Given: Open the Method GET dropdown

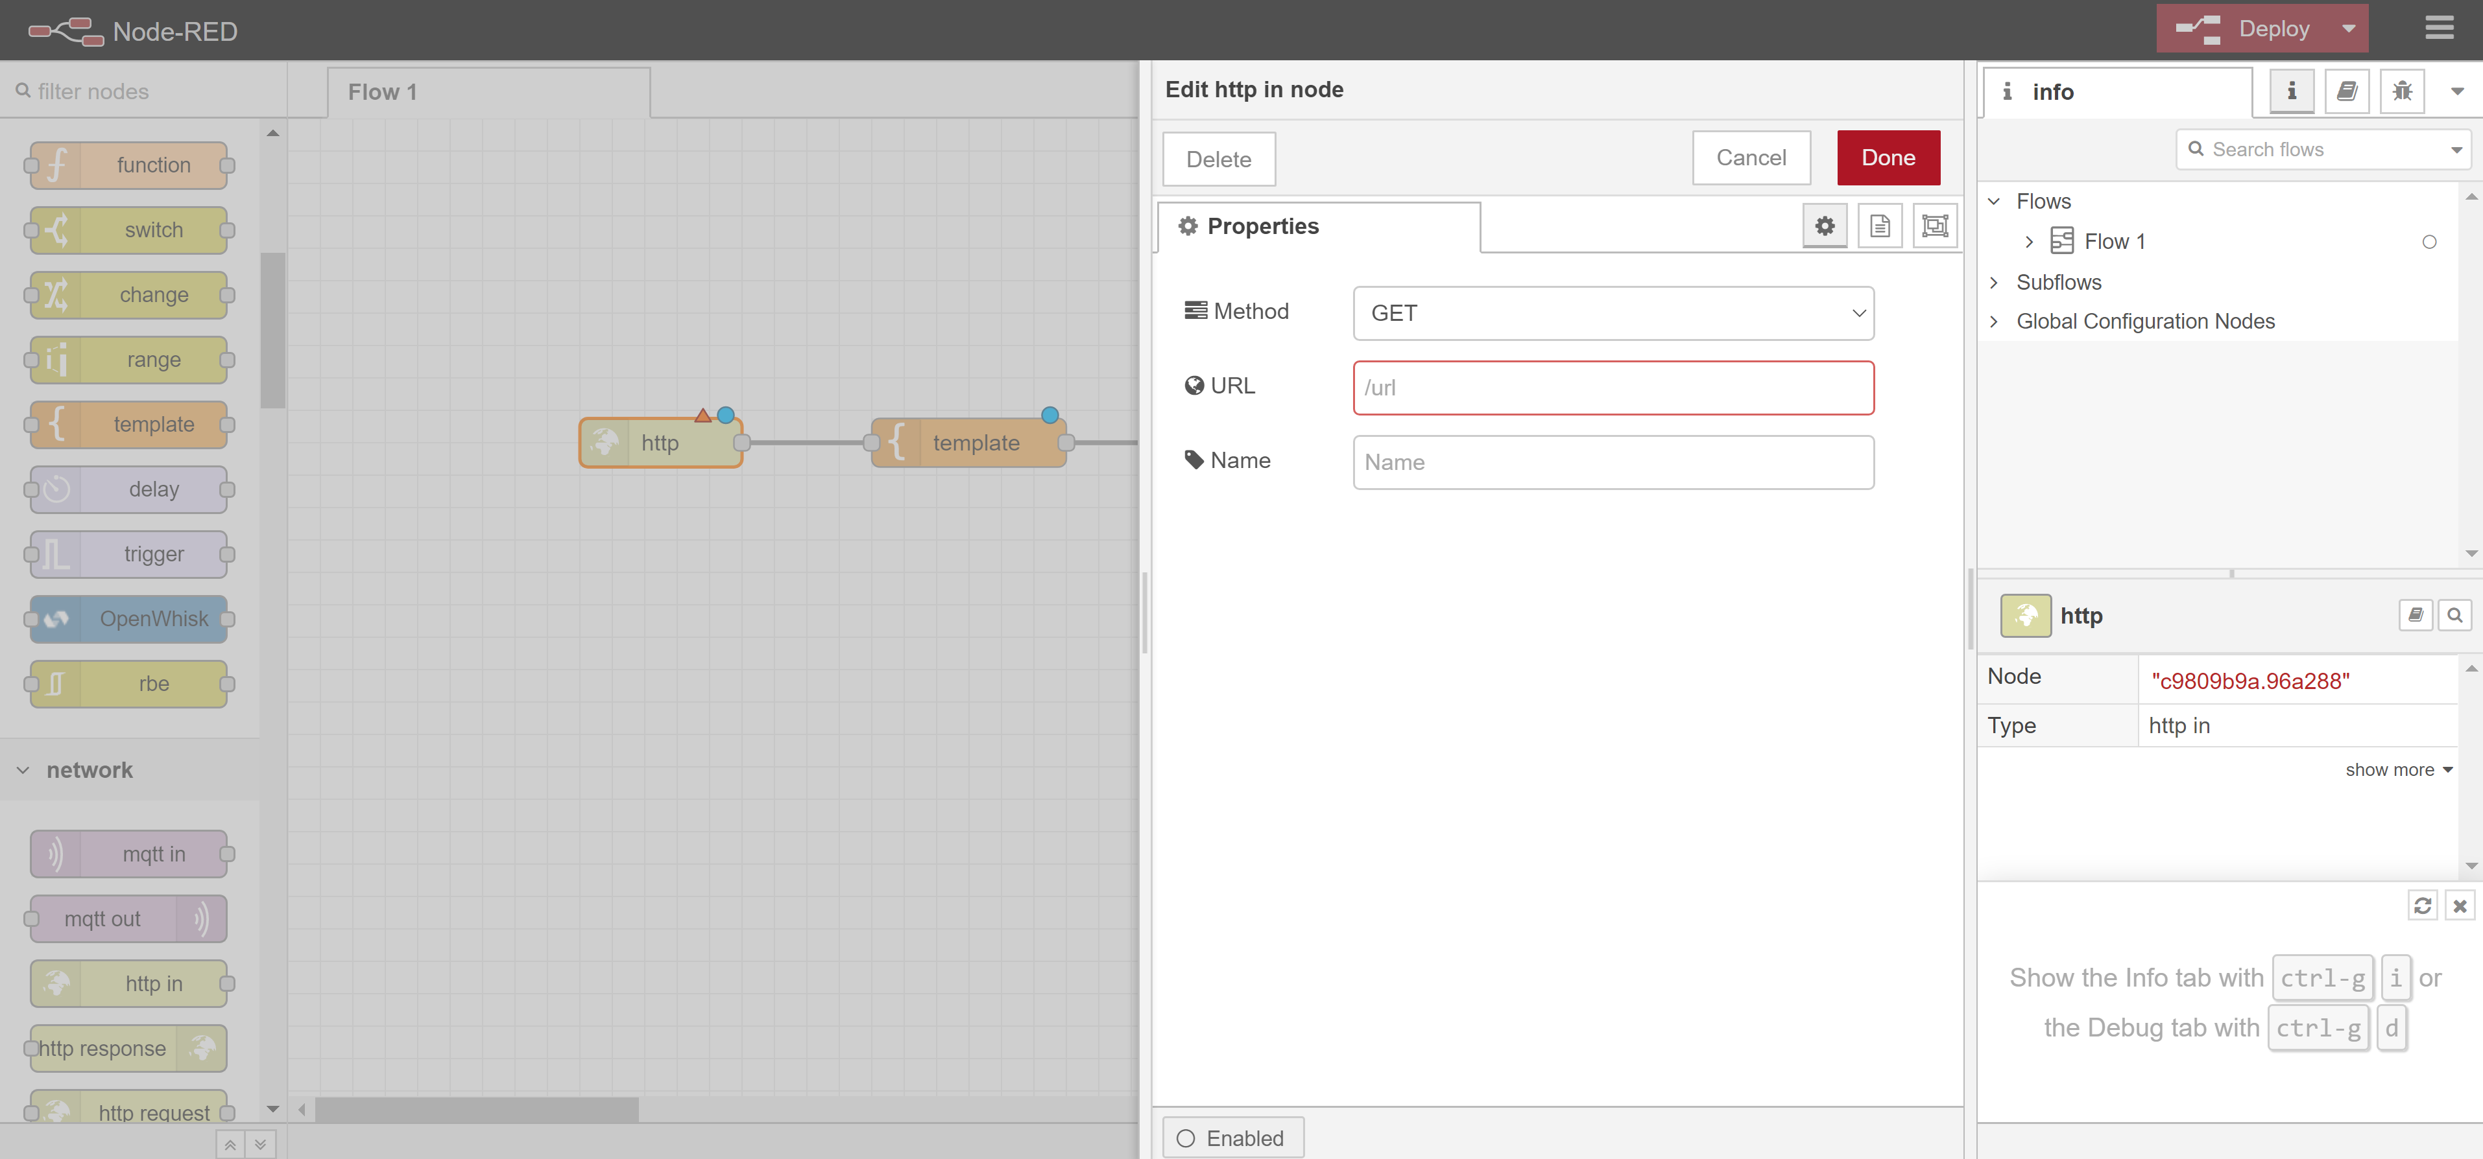Looking at the screenshot, I should point(1613,313).
